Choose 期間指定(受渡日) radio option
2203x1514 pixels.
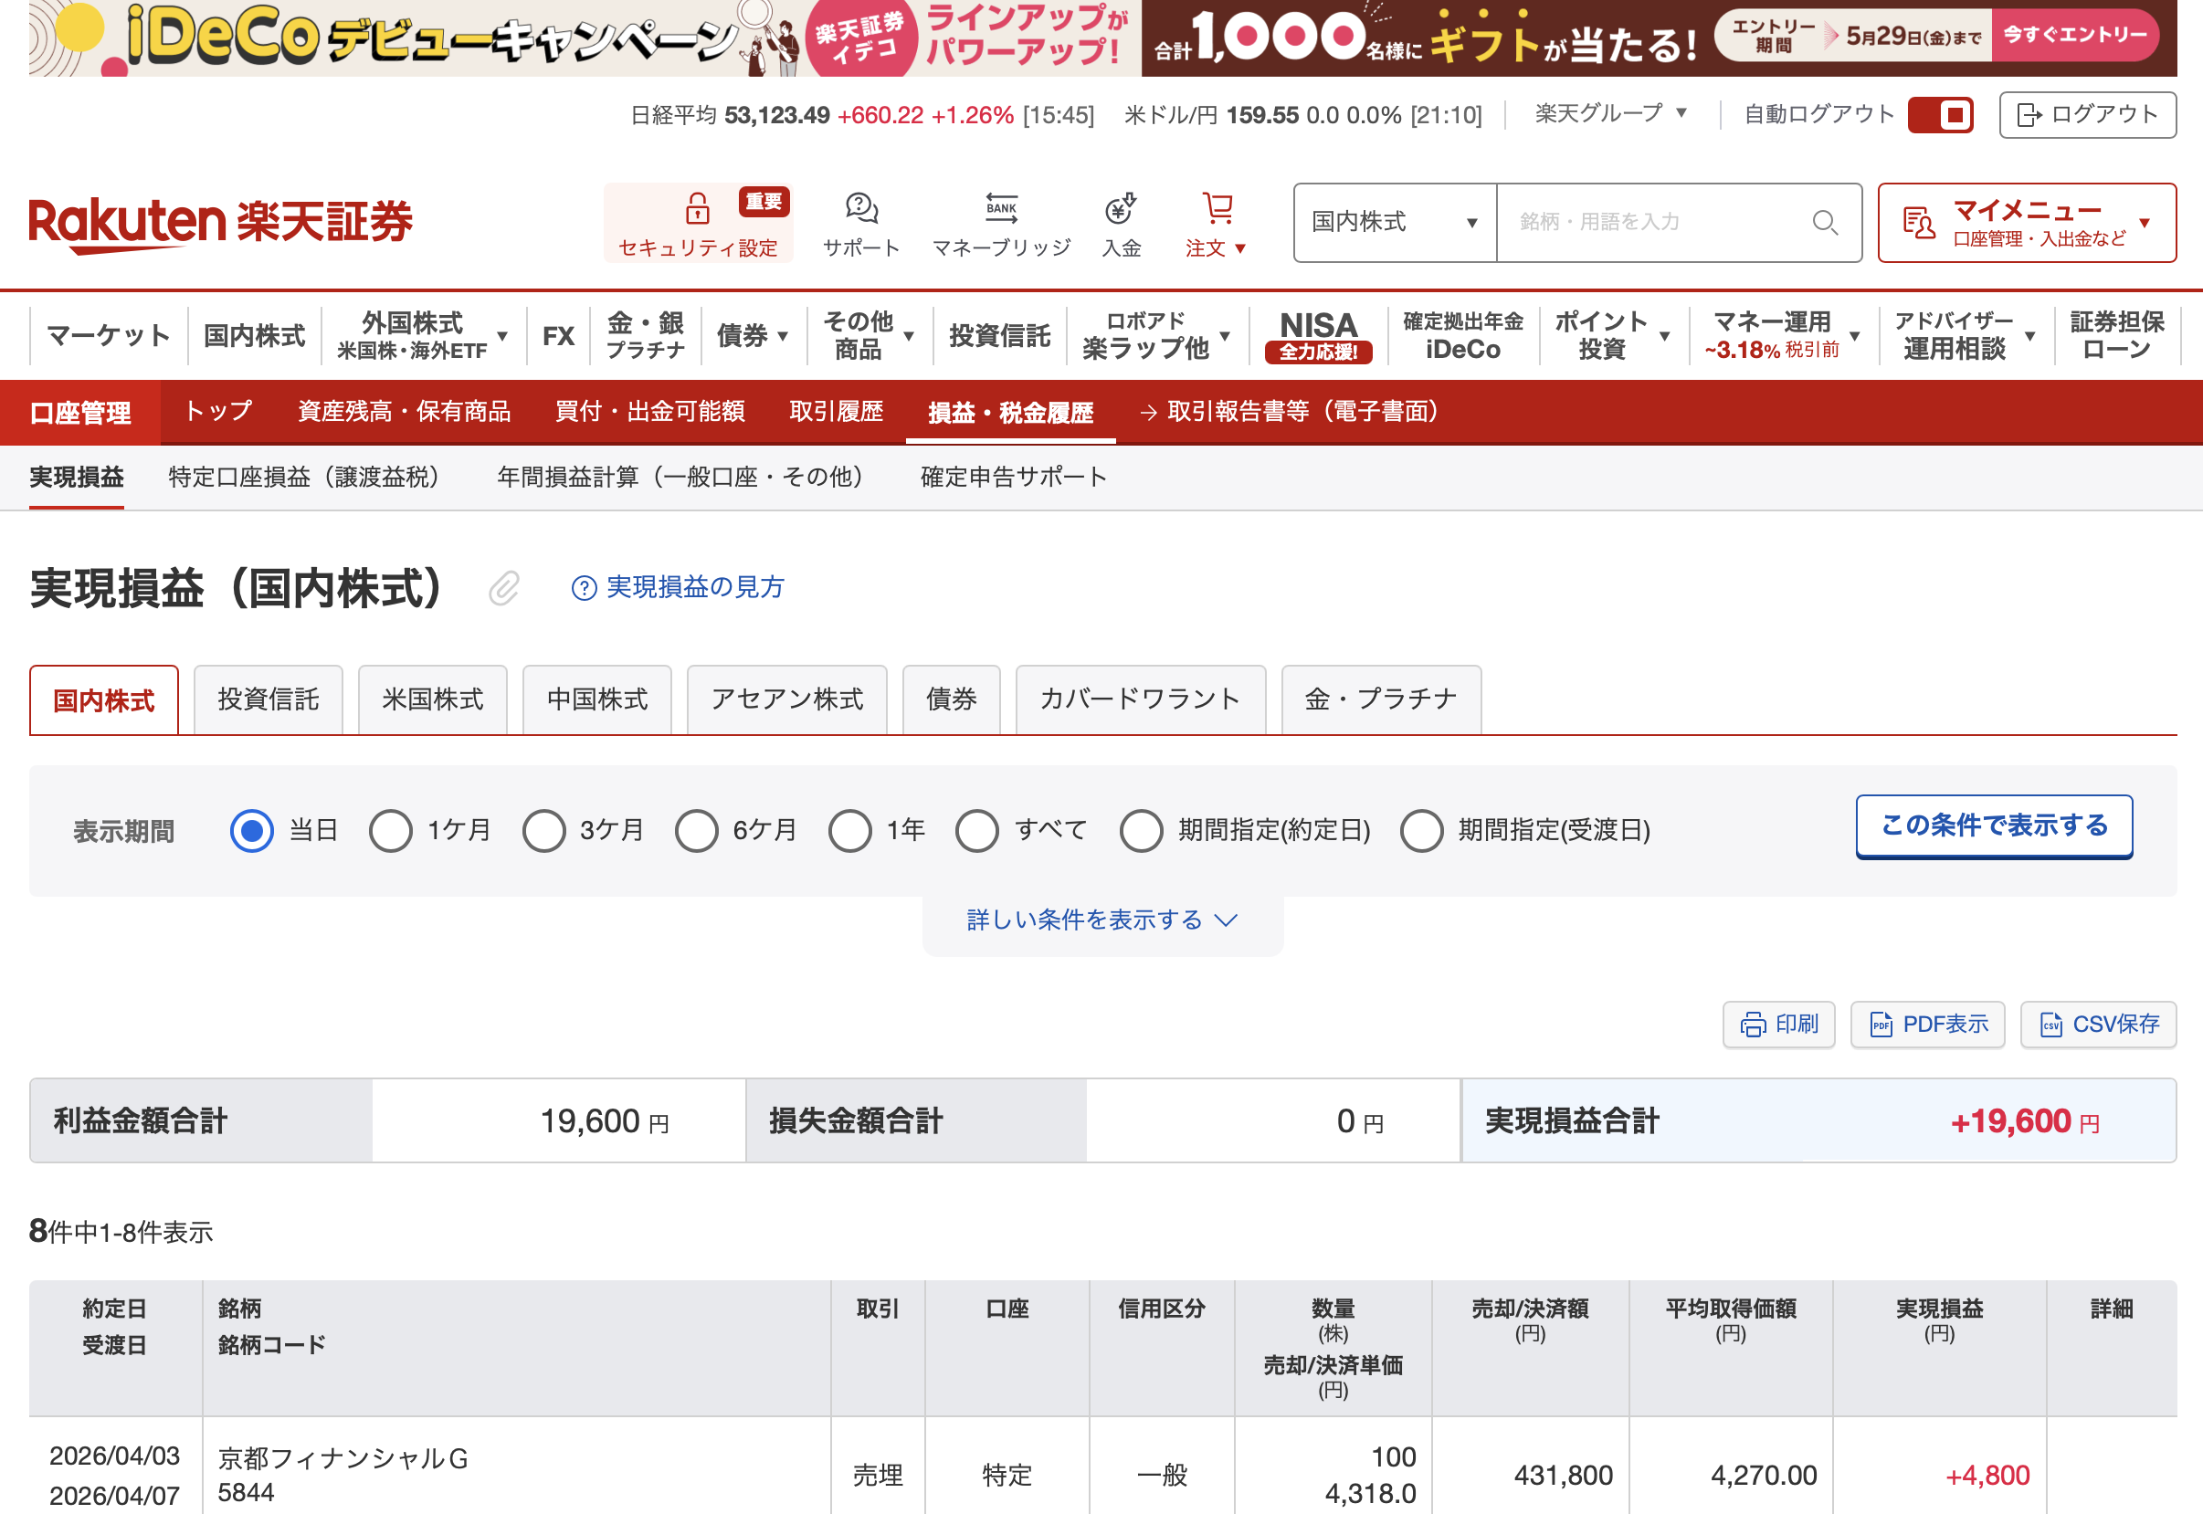[x=1421, y=831]
